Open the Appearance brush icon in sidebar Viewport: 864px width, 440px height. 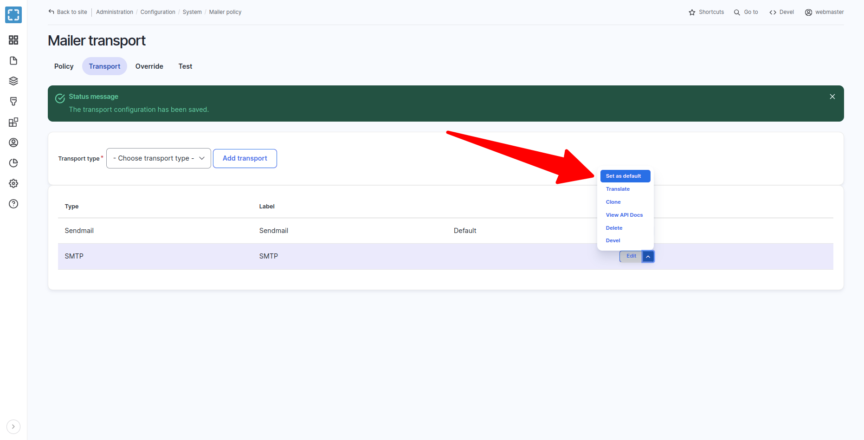(x=13, y=102)
